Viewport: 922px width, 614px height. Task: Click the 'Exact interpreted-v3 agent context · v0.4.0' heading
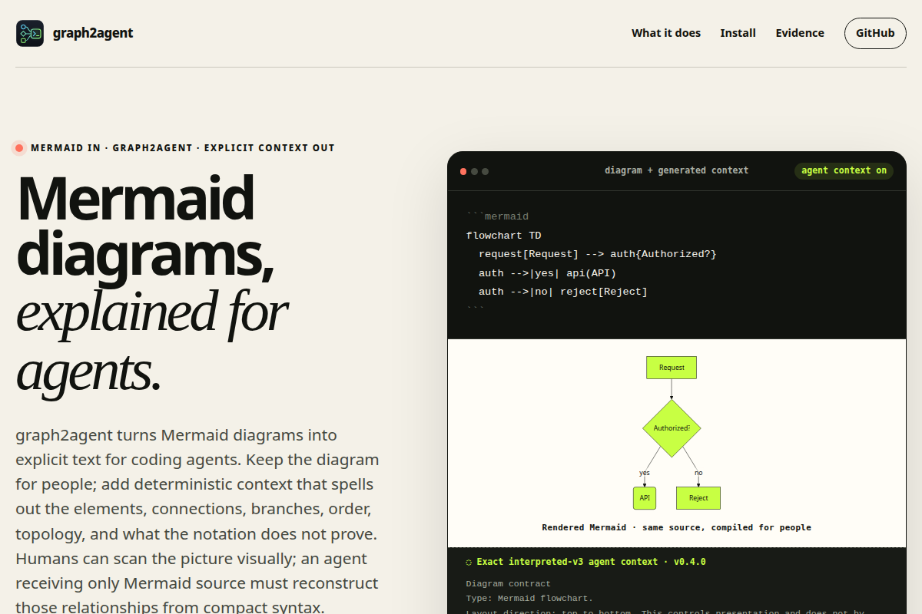[x=591, y=562]
